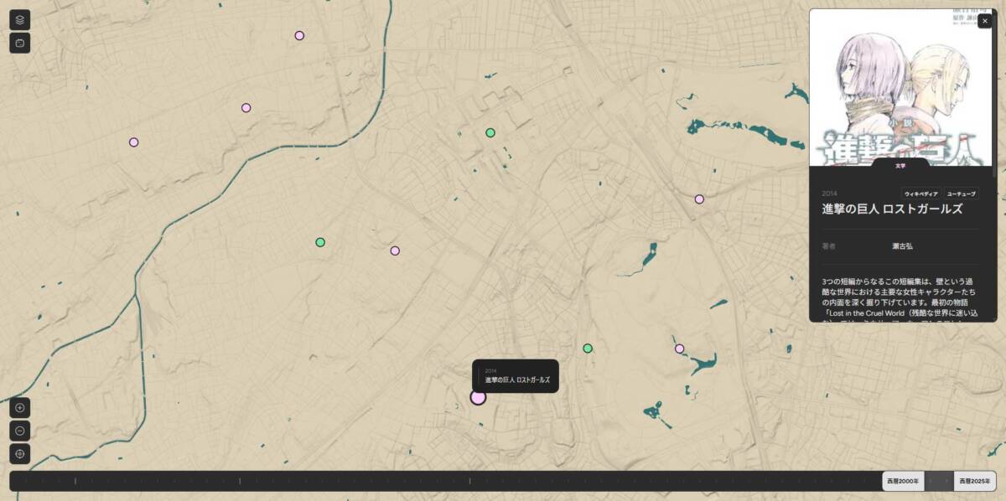Select the green marker near top center
The image size is (1006, 501).
tap(490, 132)
